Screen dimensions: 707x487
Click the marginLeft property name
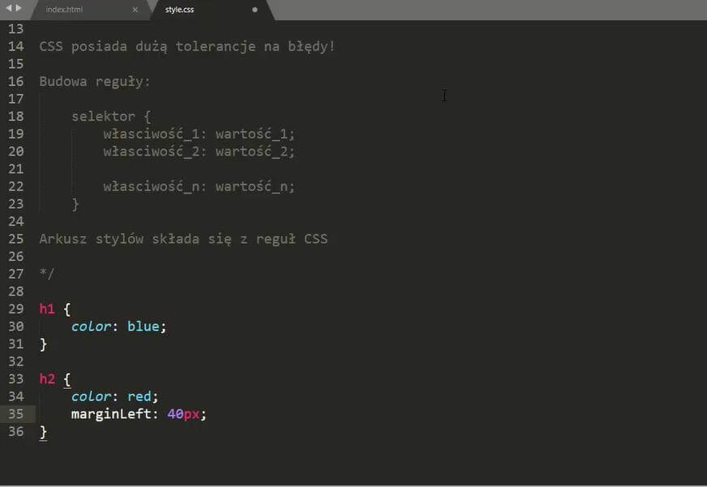111,414
